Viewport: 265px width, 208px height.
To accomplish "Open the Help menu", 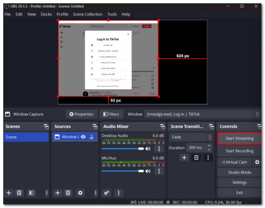I will click(126, 14).
